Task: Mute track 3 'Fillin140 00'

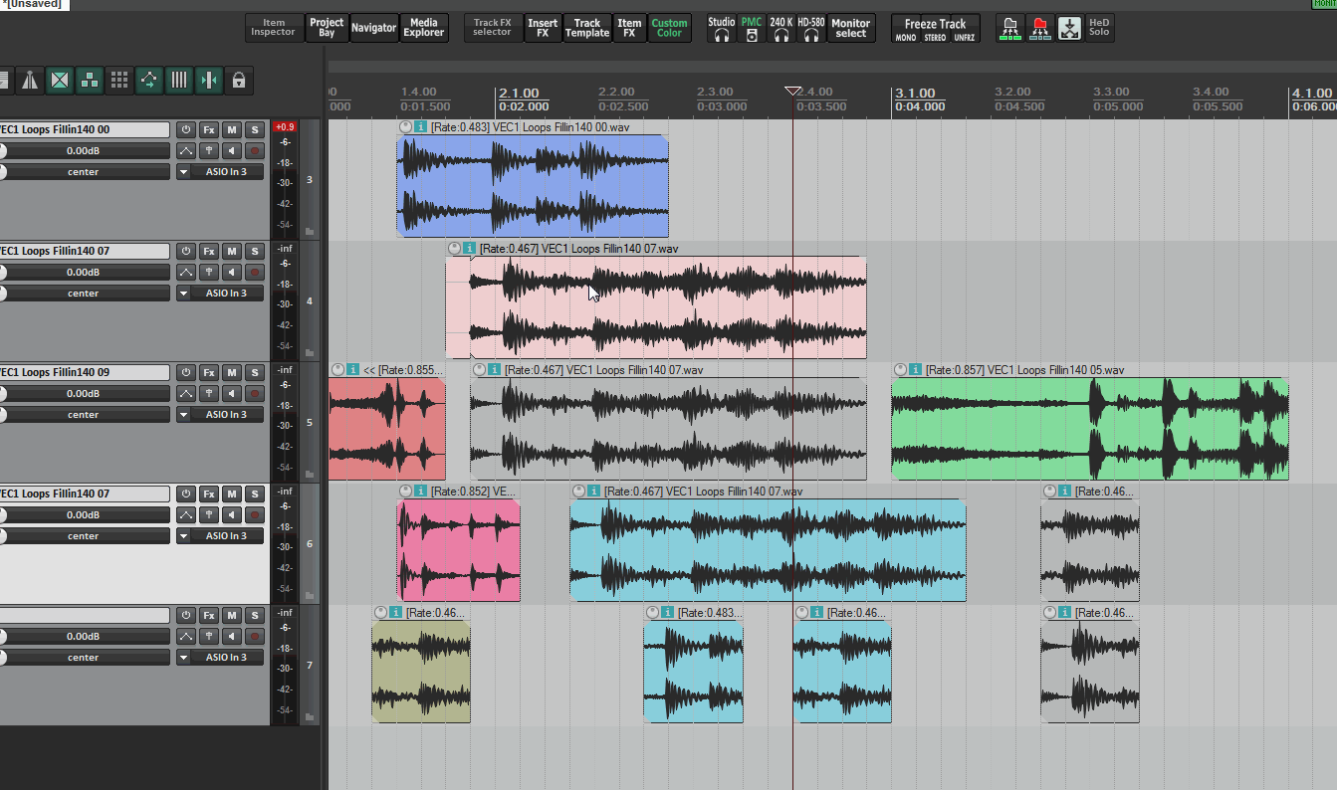Action: tap(232, 130)
